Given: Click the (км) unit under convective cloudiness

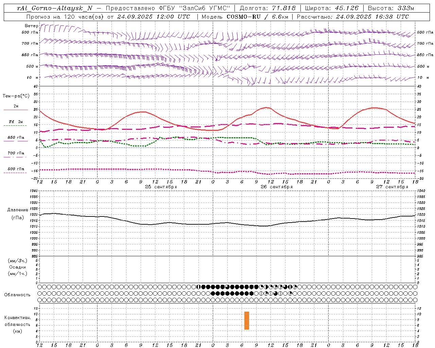Looking at the screenshot, I should pyautogui.click(x=18, y=331).
